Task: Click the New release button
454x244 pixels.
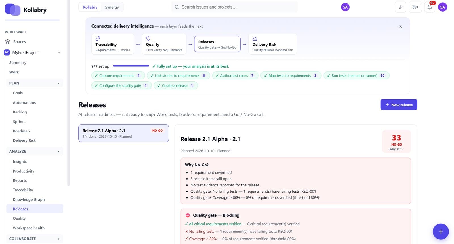Action: pos(399,105)
